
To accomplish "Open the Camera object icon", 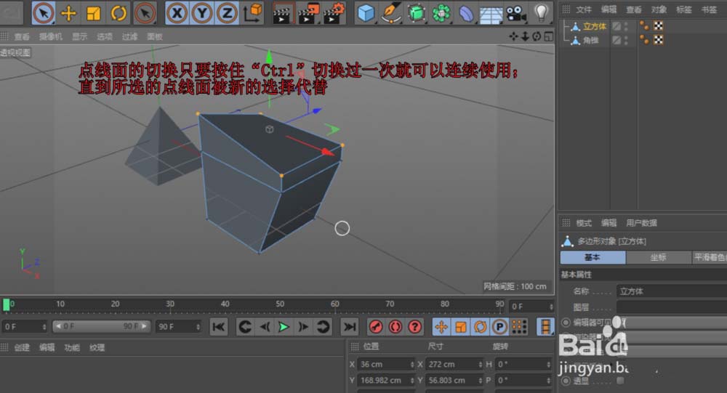I will [515, 13].
